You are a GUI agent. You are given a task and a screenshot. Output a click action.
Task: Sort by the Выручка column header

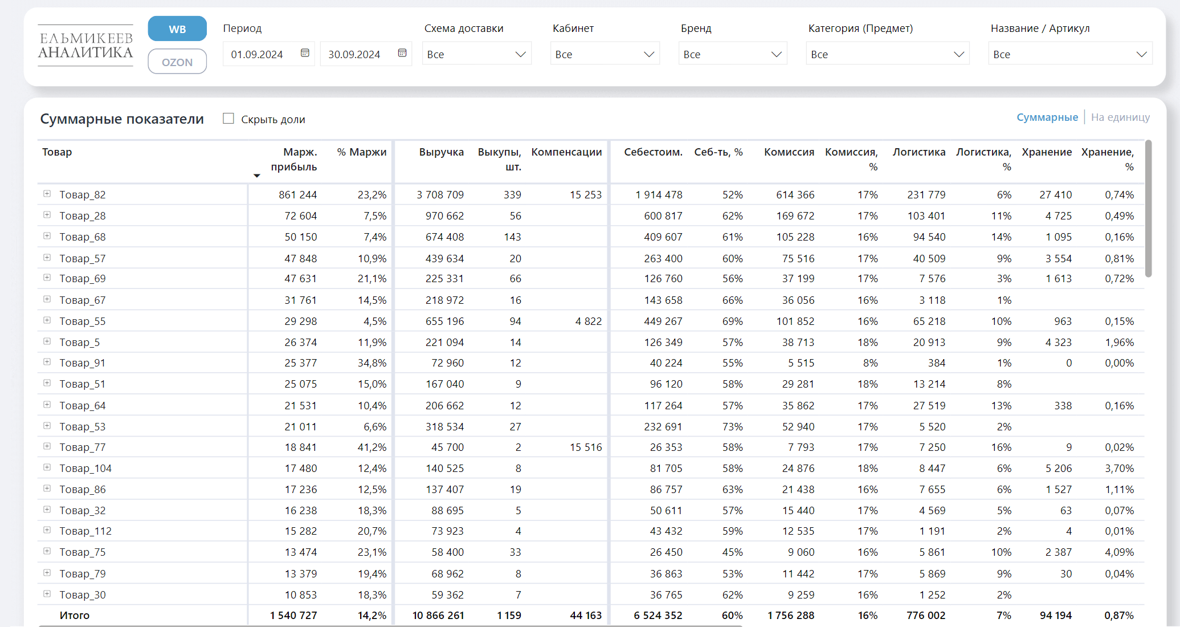[x=441, y=152]
